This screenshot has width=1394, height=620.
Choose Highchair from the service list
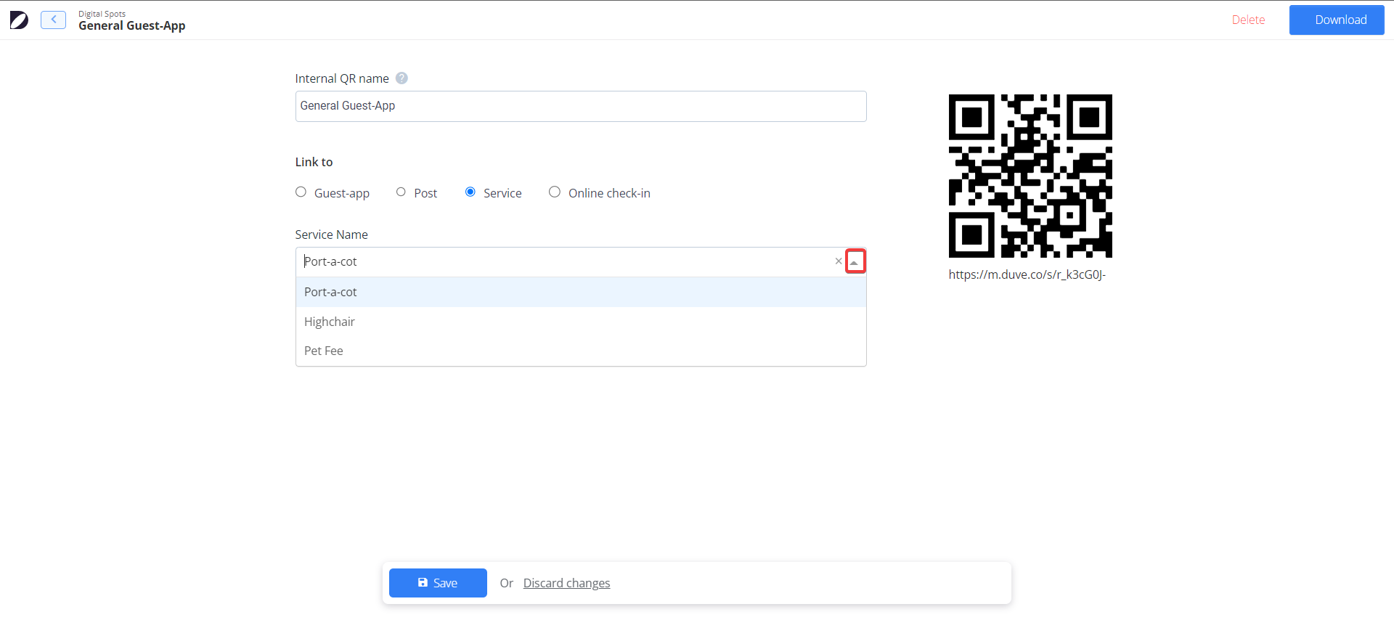click(x=581, y=322)
